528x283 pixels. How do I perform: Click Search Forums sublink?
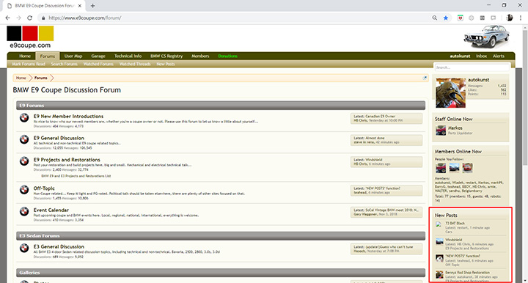[65, 64]
